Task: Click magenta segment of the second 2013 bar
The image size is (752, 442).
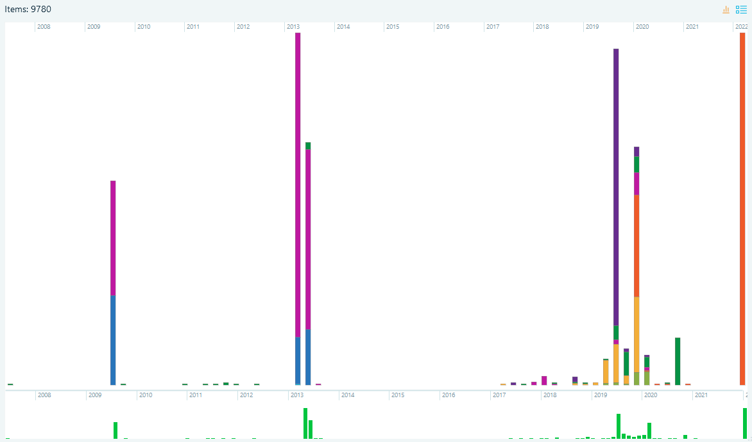Action: pyautogui.click(x=308, y=240)
